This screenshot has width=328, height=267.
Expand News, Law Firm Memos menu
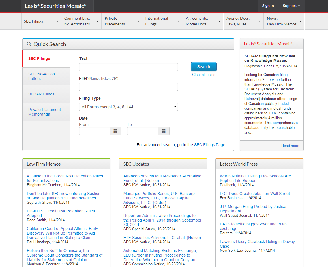(284, 21)
